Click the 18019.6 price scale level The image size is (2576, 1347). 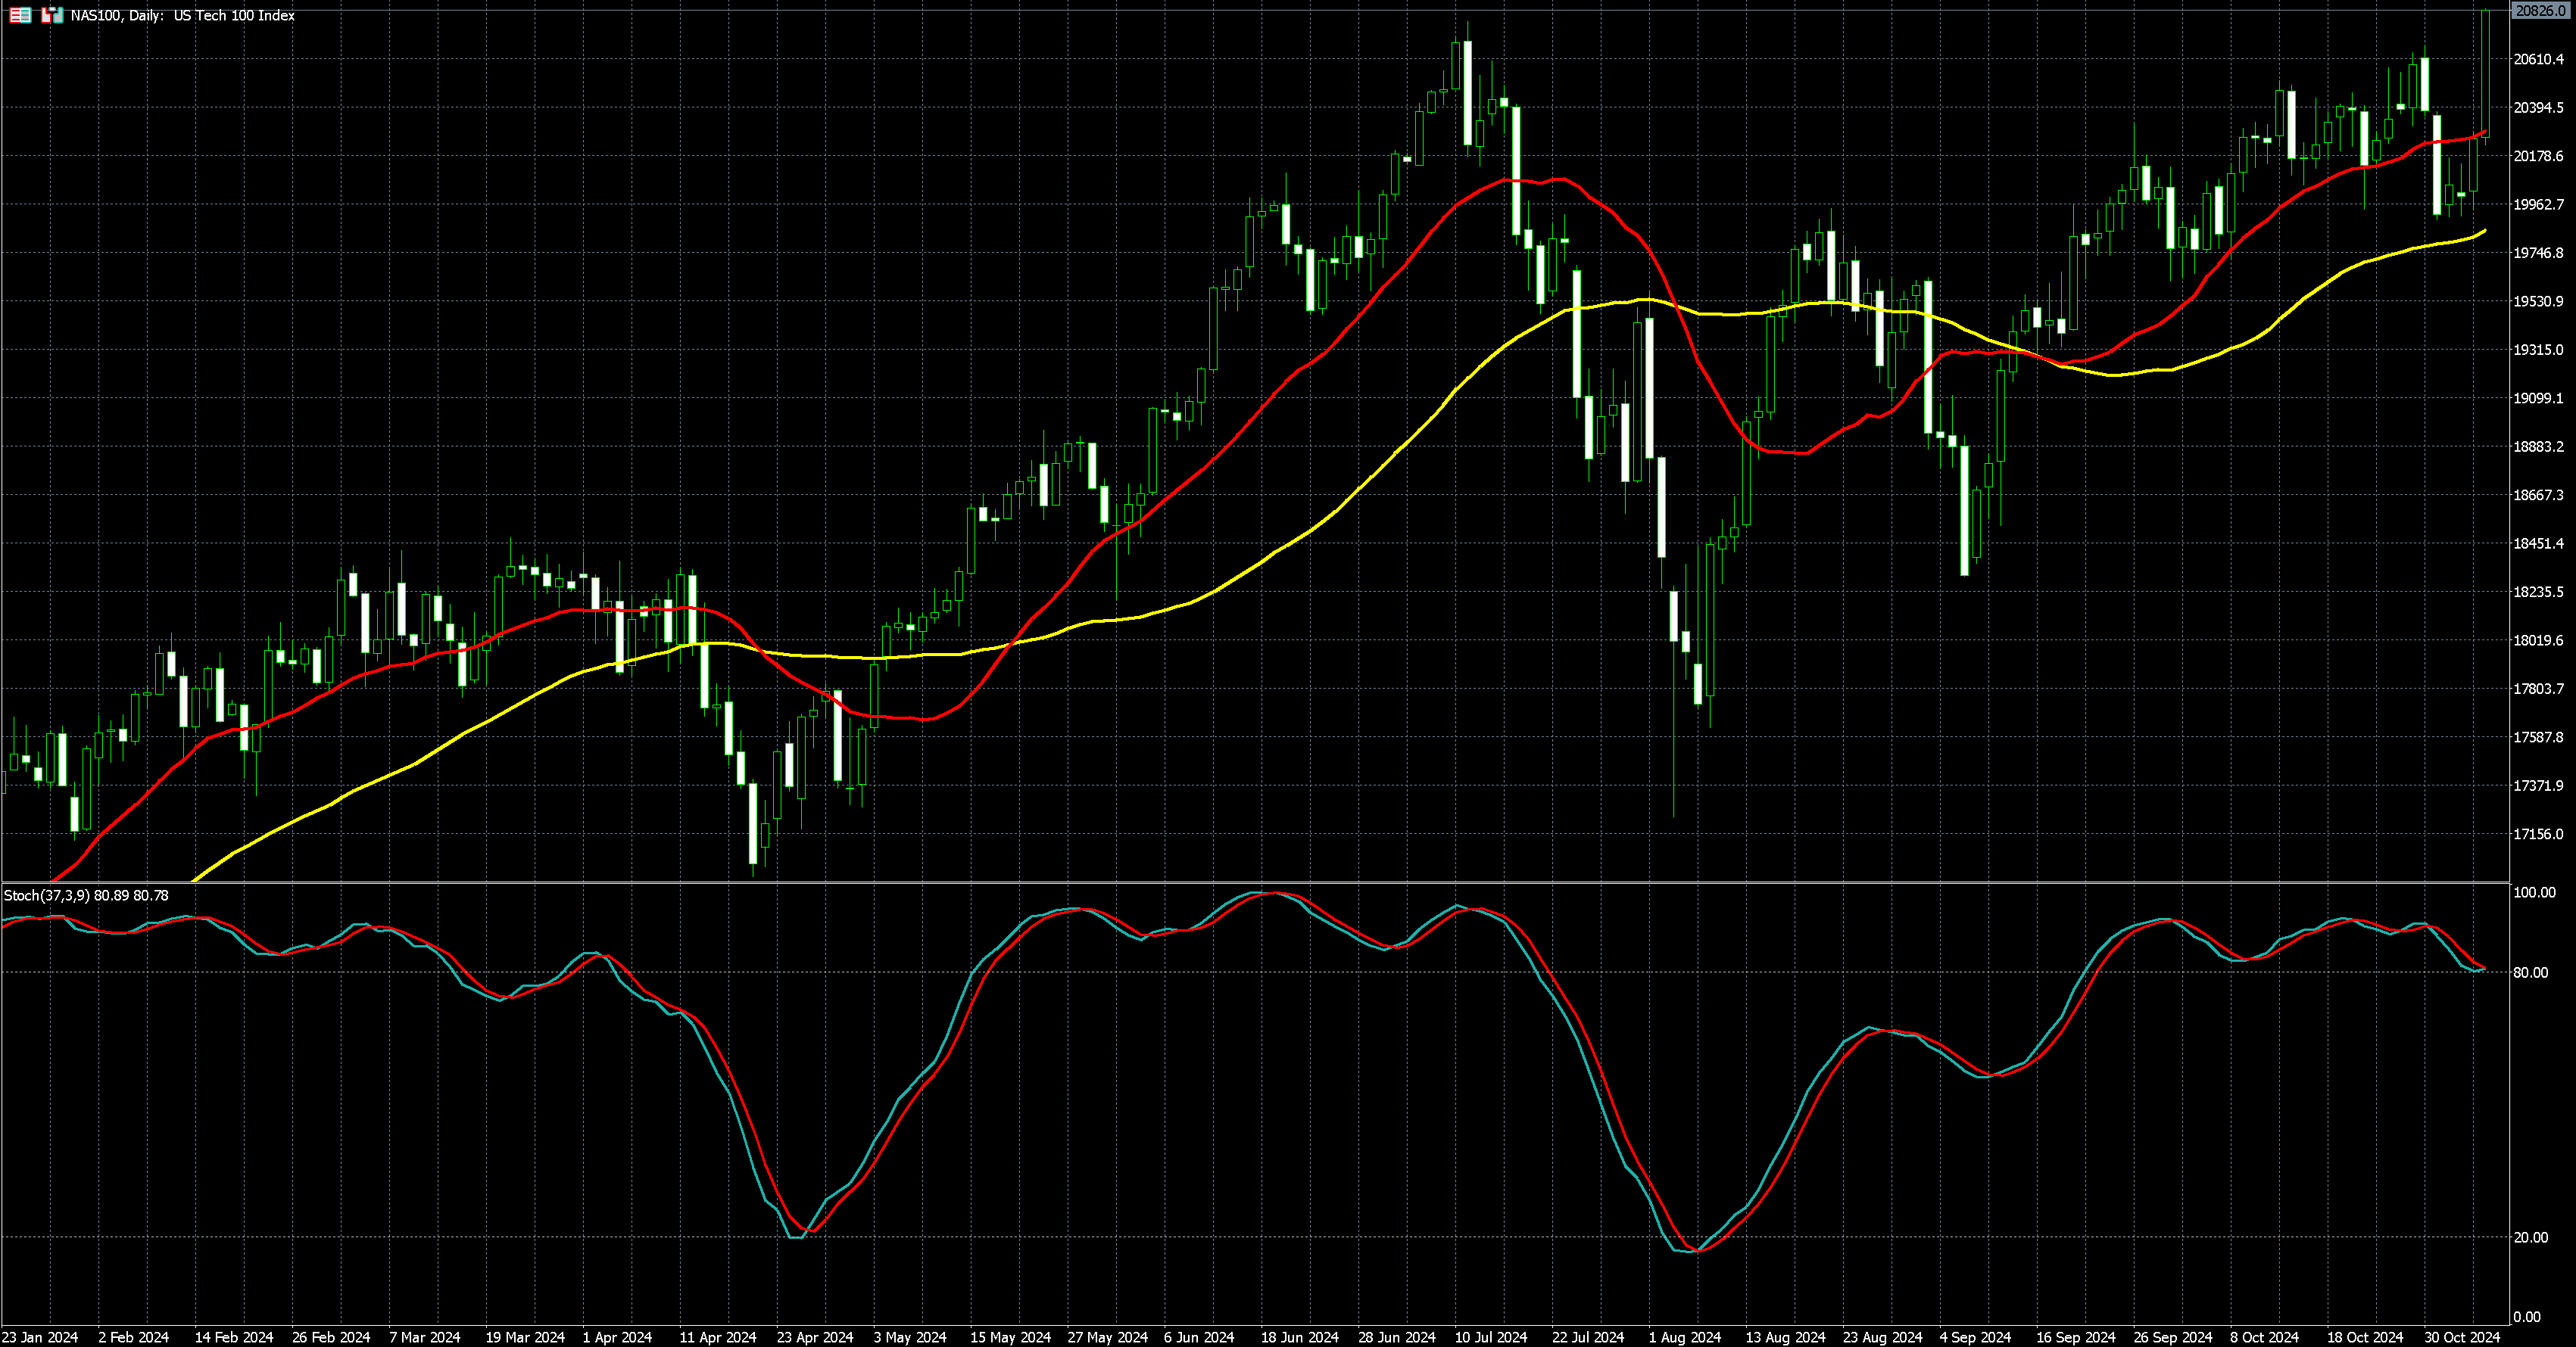[2540, 639]
